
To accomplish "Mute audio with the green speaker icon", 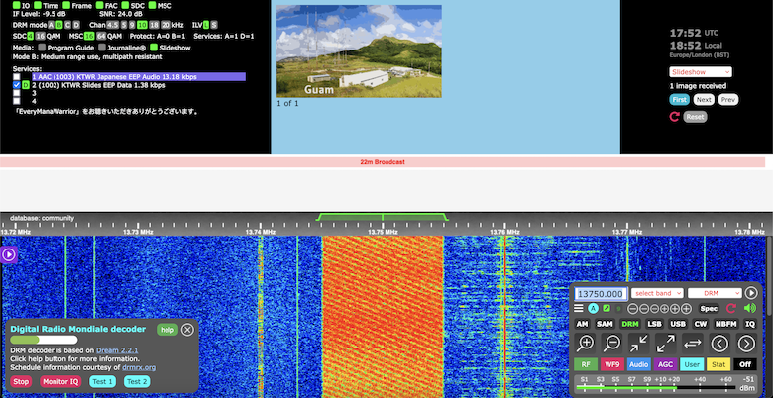I will point(750,309).
